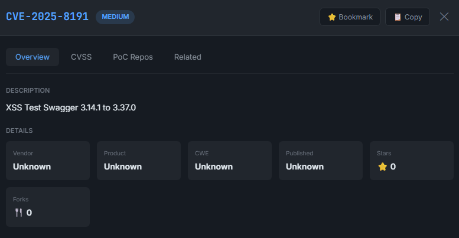Image resolution: width=459 pixels, height=238 pixels.
Task: Click the DESCRIPTION section heading
Action: [x=28, y=90]
